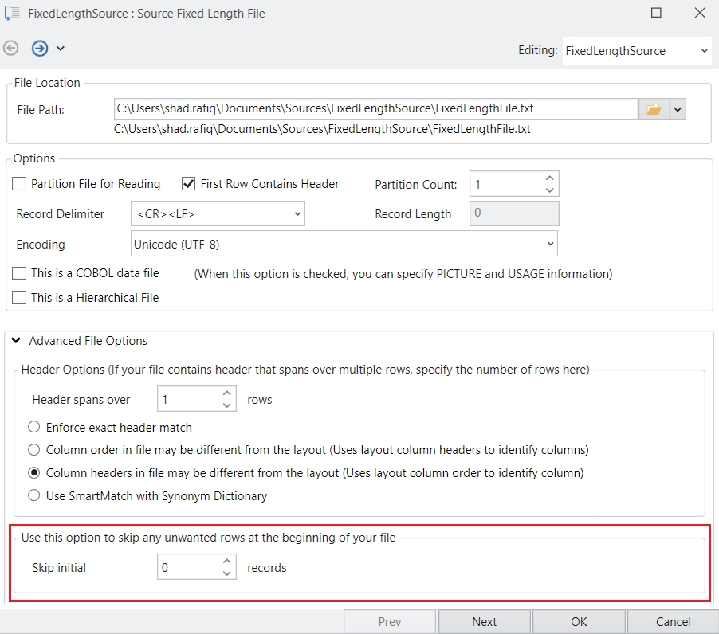
Task: Increase the Skip initial records value
Action: click(x=227, y=562)
